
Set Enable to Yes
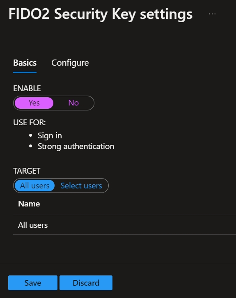(34, 103)
